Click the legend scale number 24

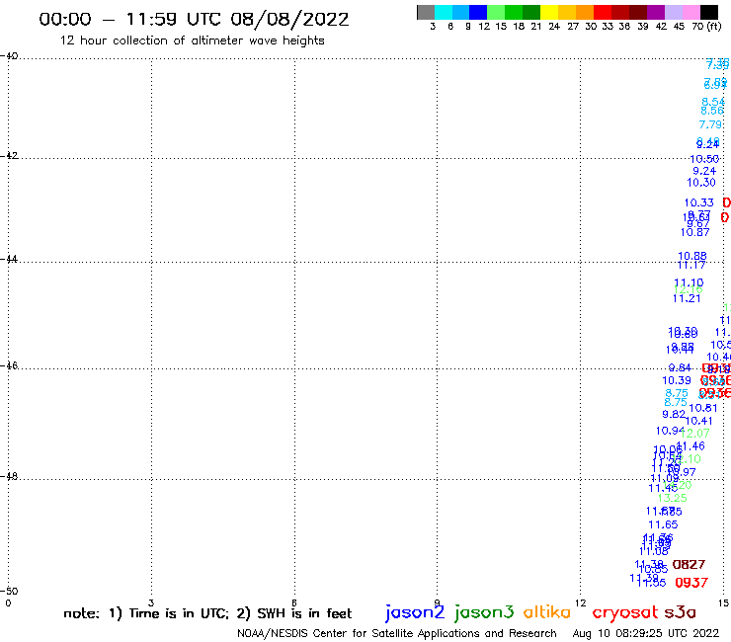coord(554,27)
